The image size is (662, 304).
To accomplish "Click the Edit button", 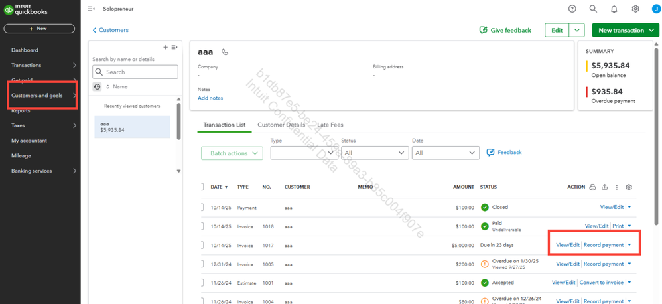I will 557,30.
